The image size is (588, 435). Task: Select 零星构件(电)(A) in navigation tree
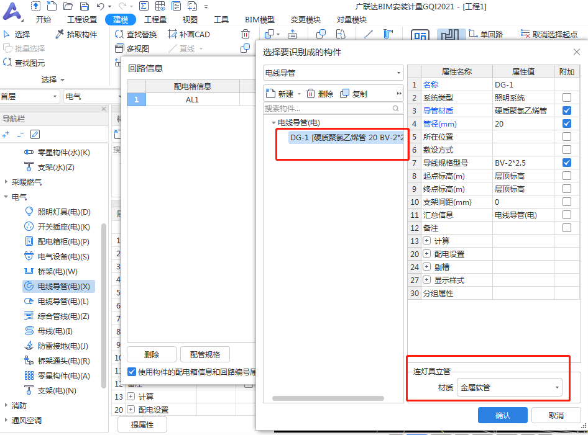pos(57,376)
